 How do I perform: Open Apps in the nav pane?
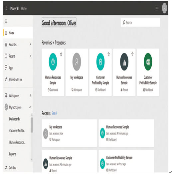18,68
